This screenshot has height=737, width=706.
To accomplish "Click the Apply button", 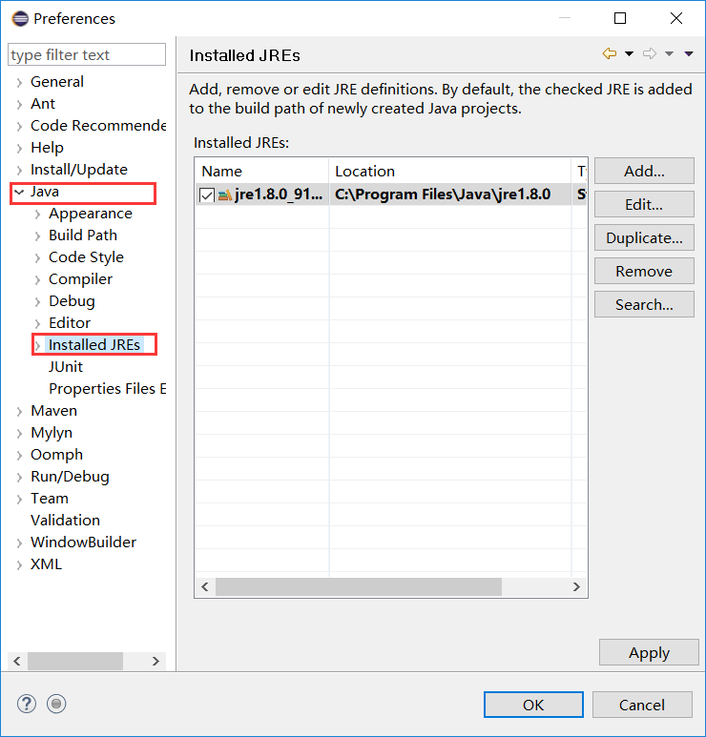I will [x=649, y=652].
